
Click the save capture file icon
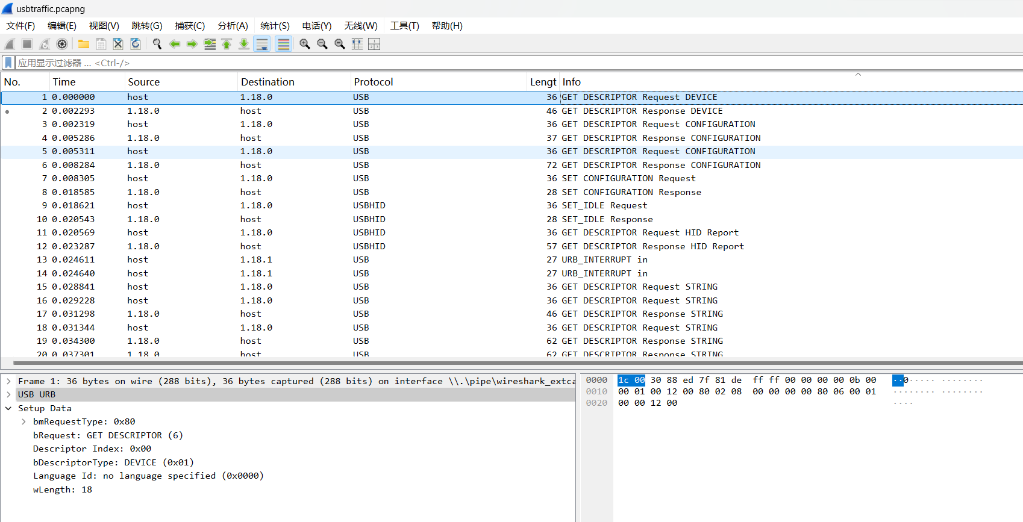(x=101, y=44)
